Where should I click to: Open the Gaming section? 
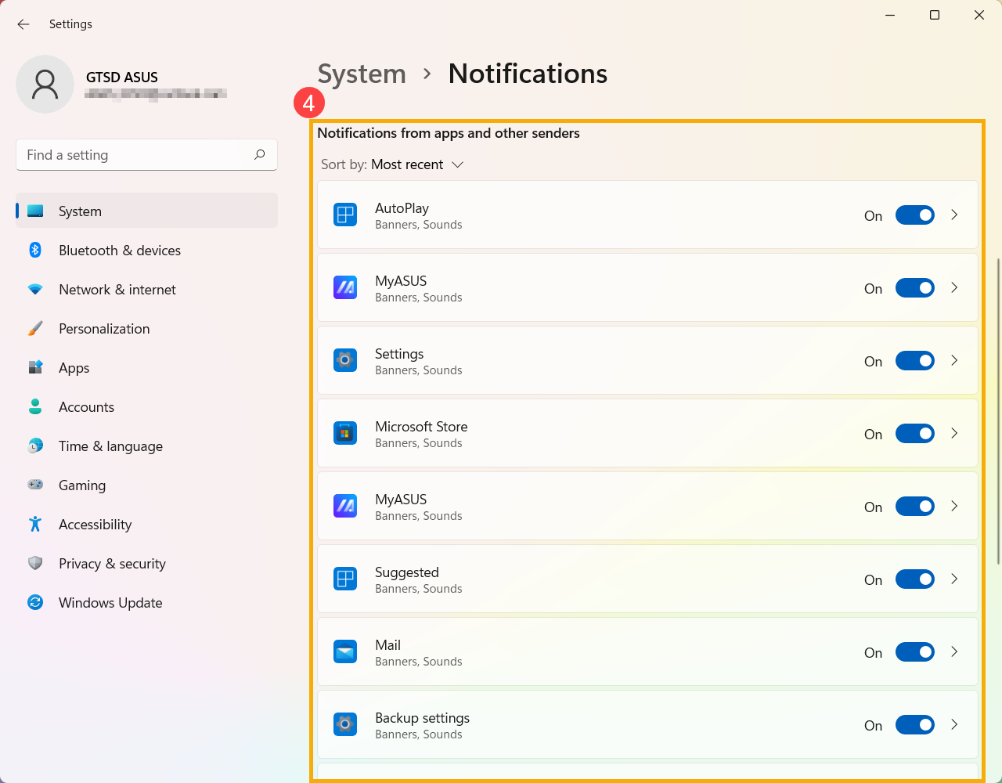pyautogui.click(x=81, y=485)
